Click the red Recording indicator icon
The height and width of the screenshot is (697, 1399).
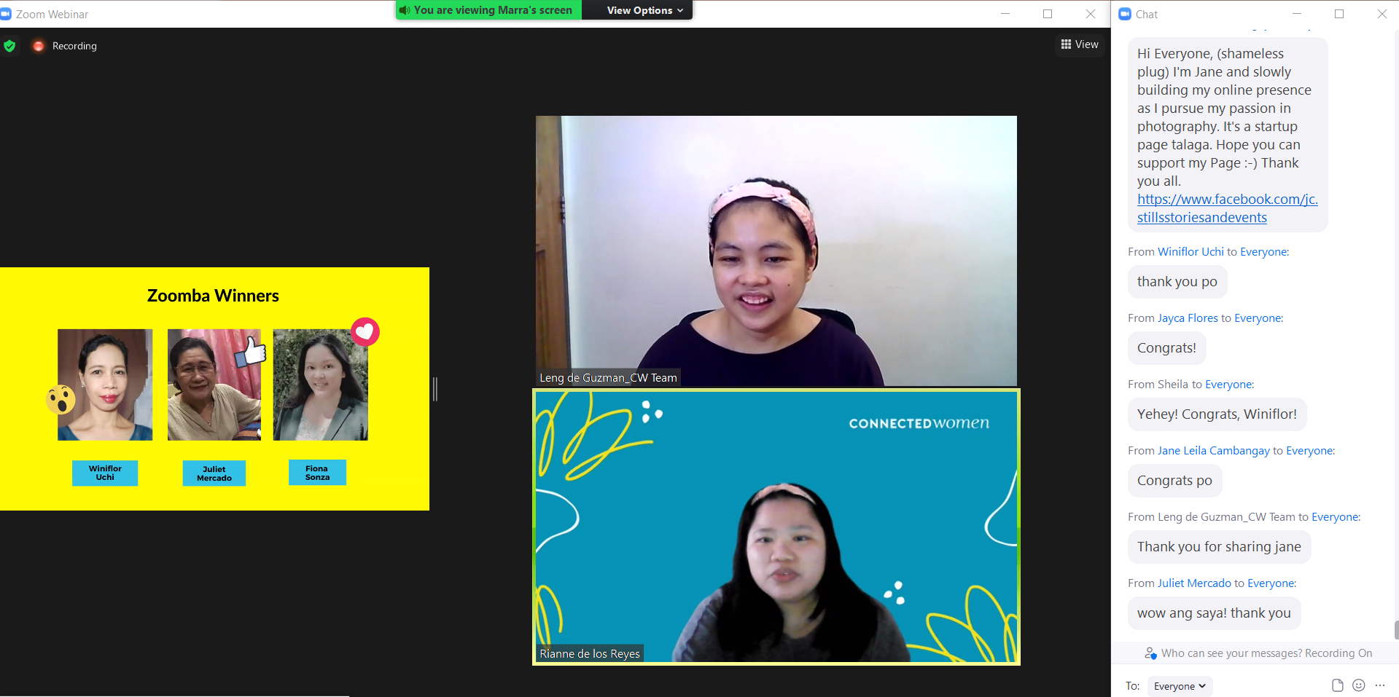tap(38, 46)
